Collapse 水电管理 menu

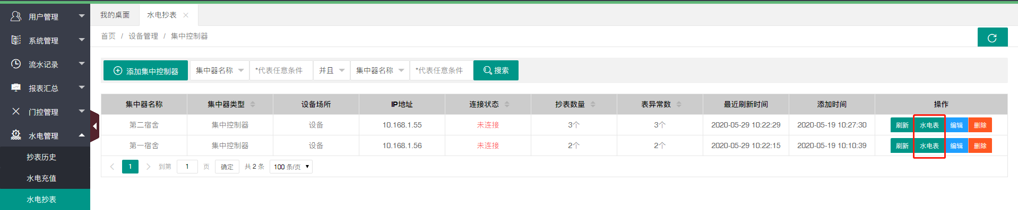tap(82, 135)
